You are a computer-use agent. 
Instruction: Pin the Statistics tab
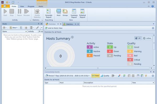click(76, 24)
